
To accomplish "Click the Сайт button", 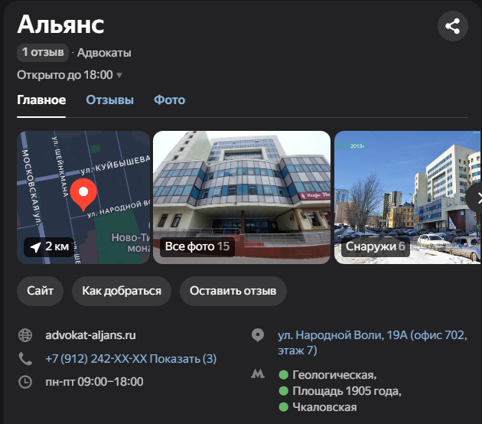I will (x=41, y=291).
